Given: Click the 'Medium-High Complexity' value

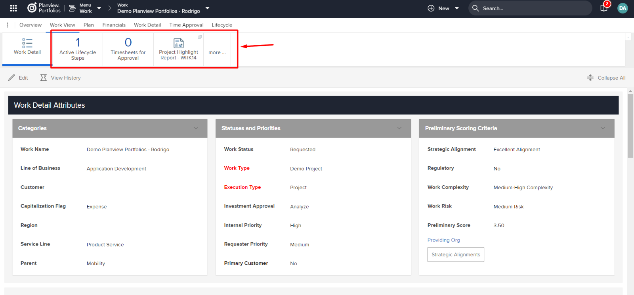Looking at the screenshot, I should point(523,188).
